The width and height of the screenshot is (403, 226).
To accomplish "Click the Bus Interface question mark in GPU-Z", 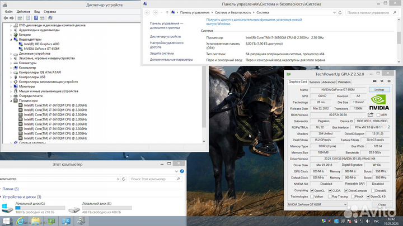I will 388,127.
